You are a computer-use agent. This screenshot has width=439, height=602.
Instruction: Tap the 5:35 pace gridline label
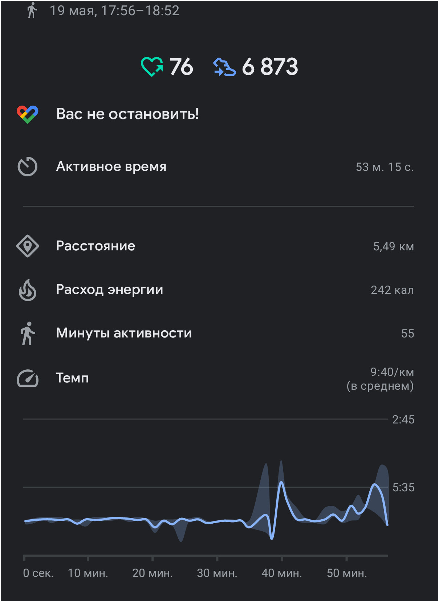point(403,487)
